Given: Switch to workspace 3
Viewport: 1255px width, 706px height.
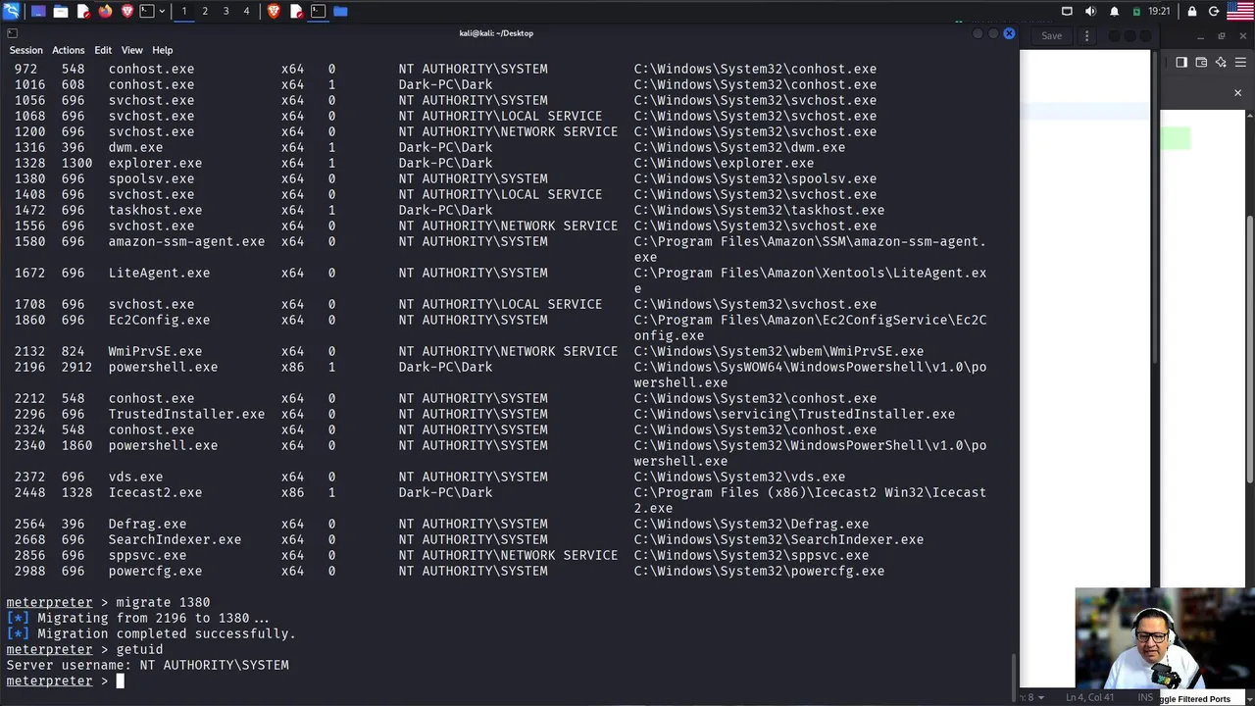Looking at the screenshot, I should pos(226,11).
